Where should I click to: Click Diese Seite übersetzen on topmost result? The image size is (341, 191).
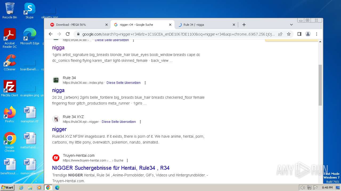(x=112, y=40)
